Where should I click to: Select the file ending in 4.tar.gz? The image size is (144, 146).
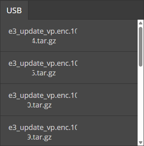point(69,36)
